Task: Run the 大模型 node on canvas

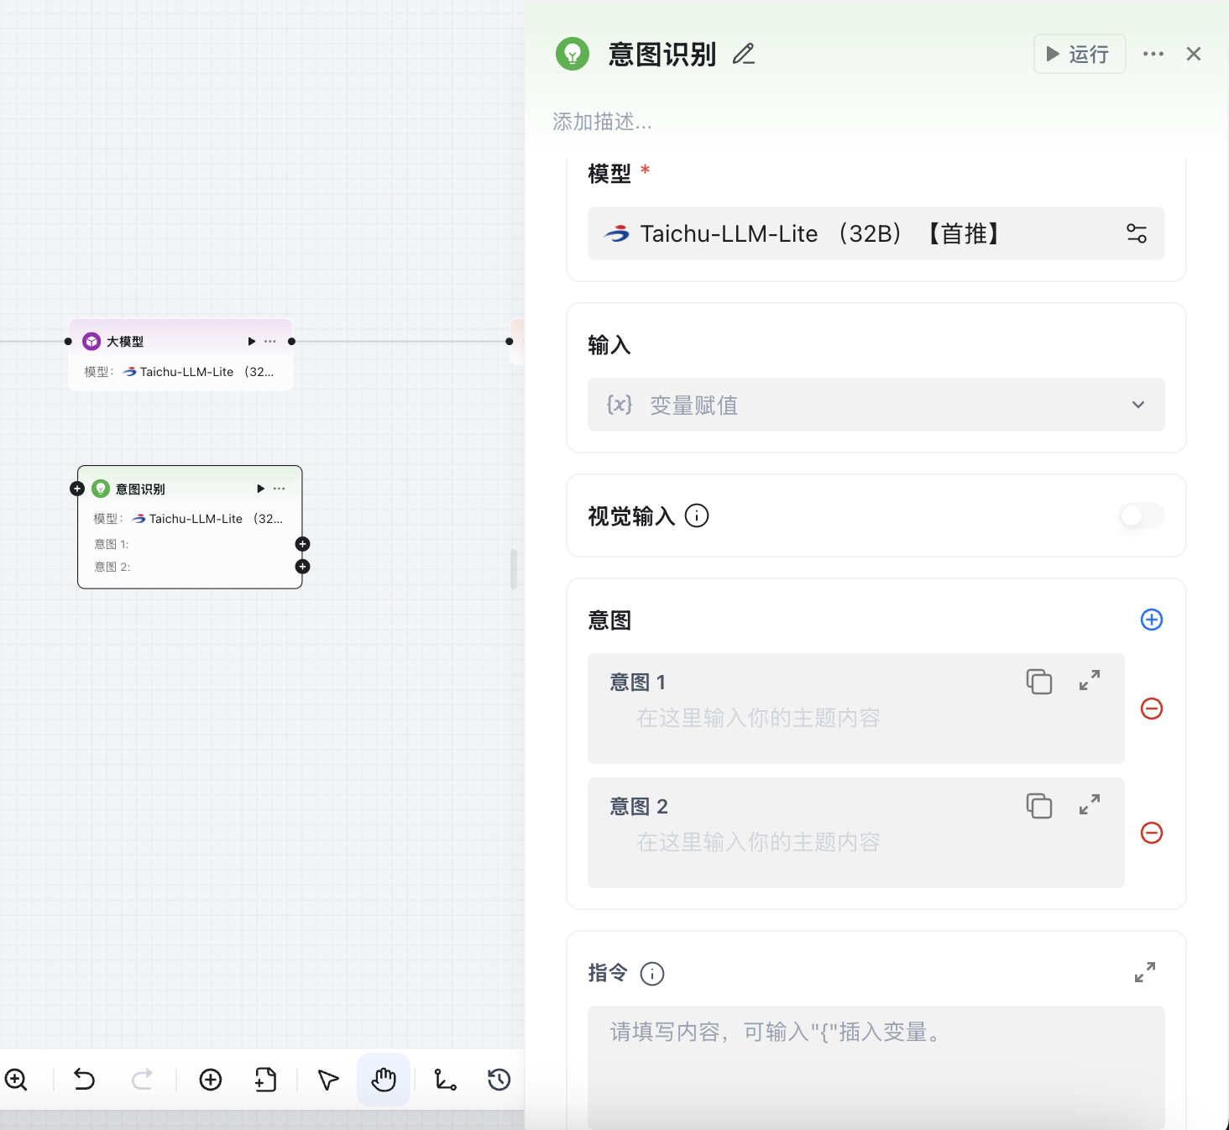Action: [251, 342]
